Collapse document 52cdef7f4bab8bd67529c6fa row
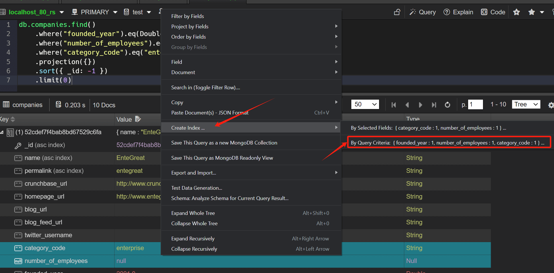This screenshot has height=273, width=554. pos(2,132)
